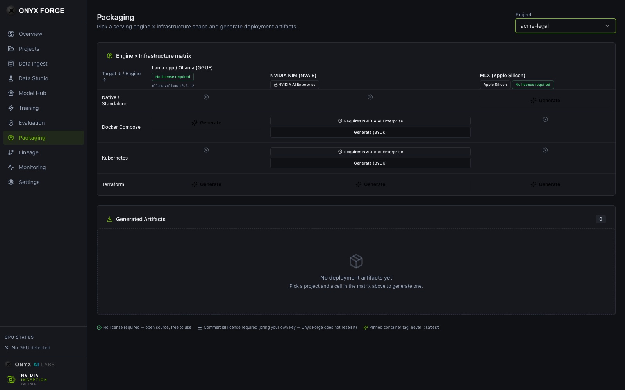Image resolution: width=625 pixels, height=390 pixels.
Task: Click the NVIDIA AI Enterprise lock badge
Action: [295, 85]
